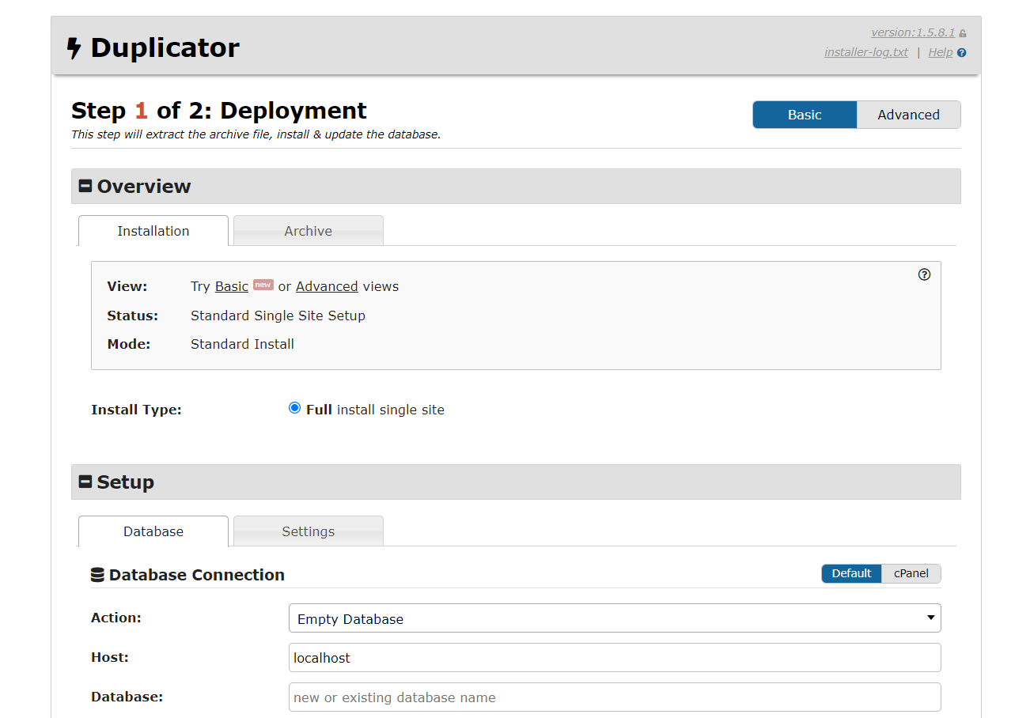Click the database stack icon
1030x718 pixels.
pos(97,575)
